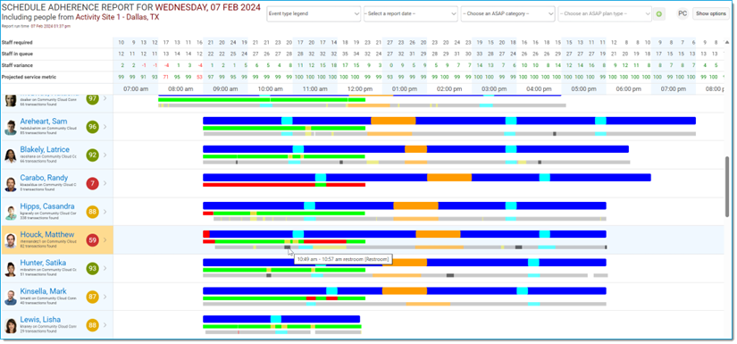The image size is (737, 344).
Task: Open Houck, Matthew's profile link
Action: point(47,234)
